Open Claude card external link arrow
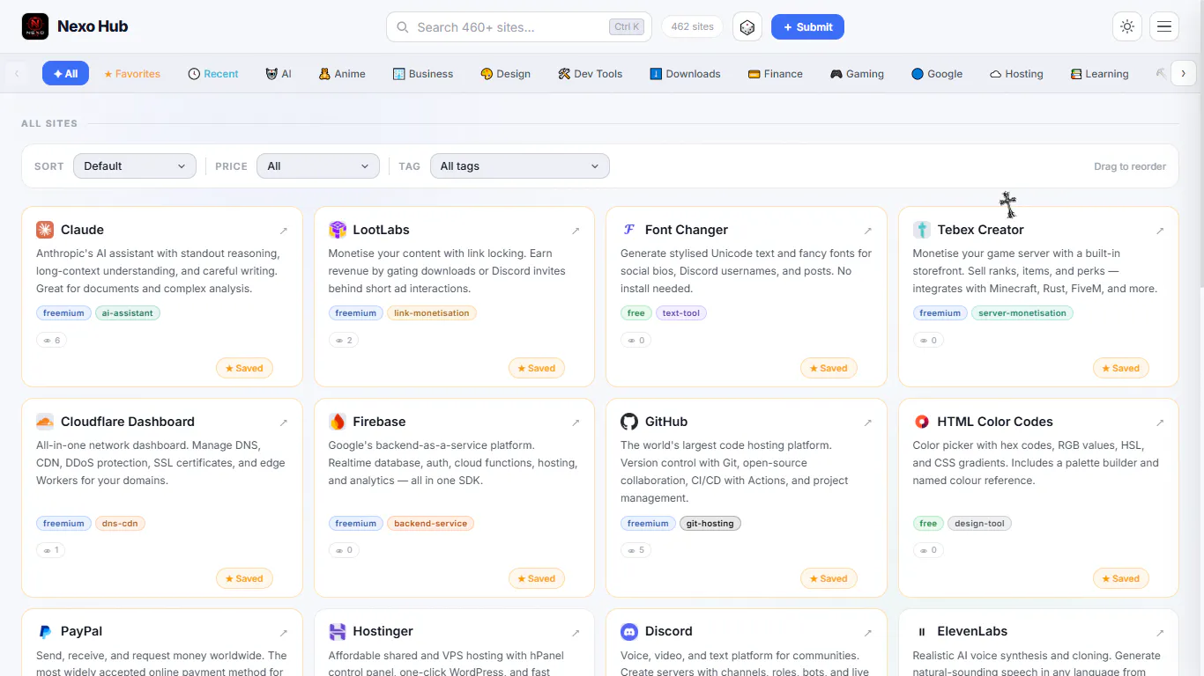This screenshot has height=676, width=1204. [x=284, y=231]
